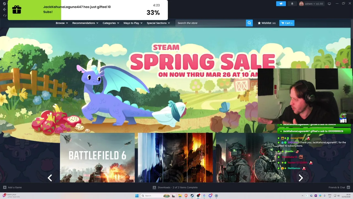Expand the Browse menu
353x199 pixels.
coord(62,23)
